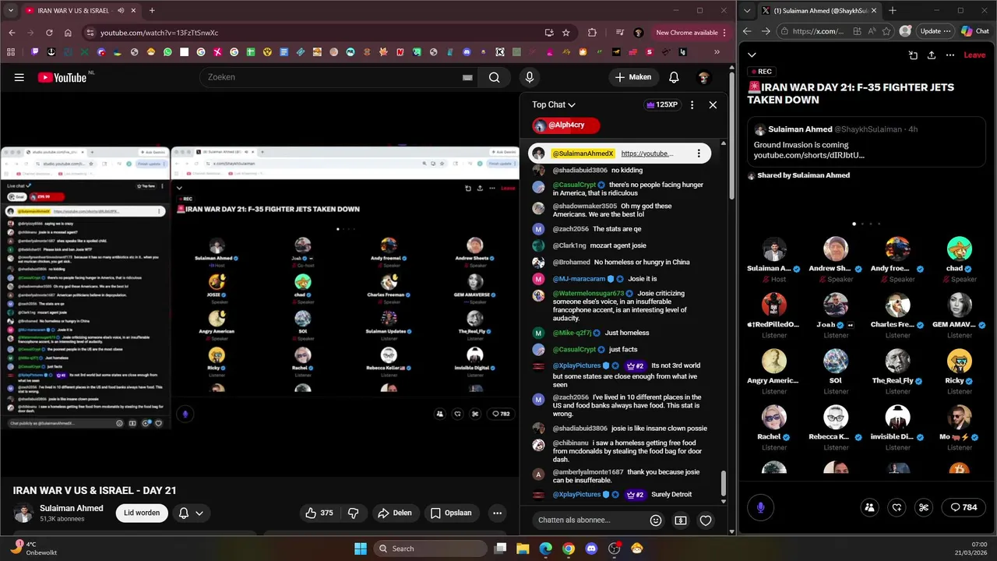
Task: Reload the YouTube page
Action: [49, 33]
